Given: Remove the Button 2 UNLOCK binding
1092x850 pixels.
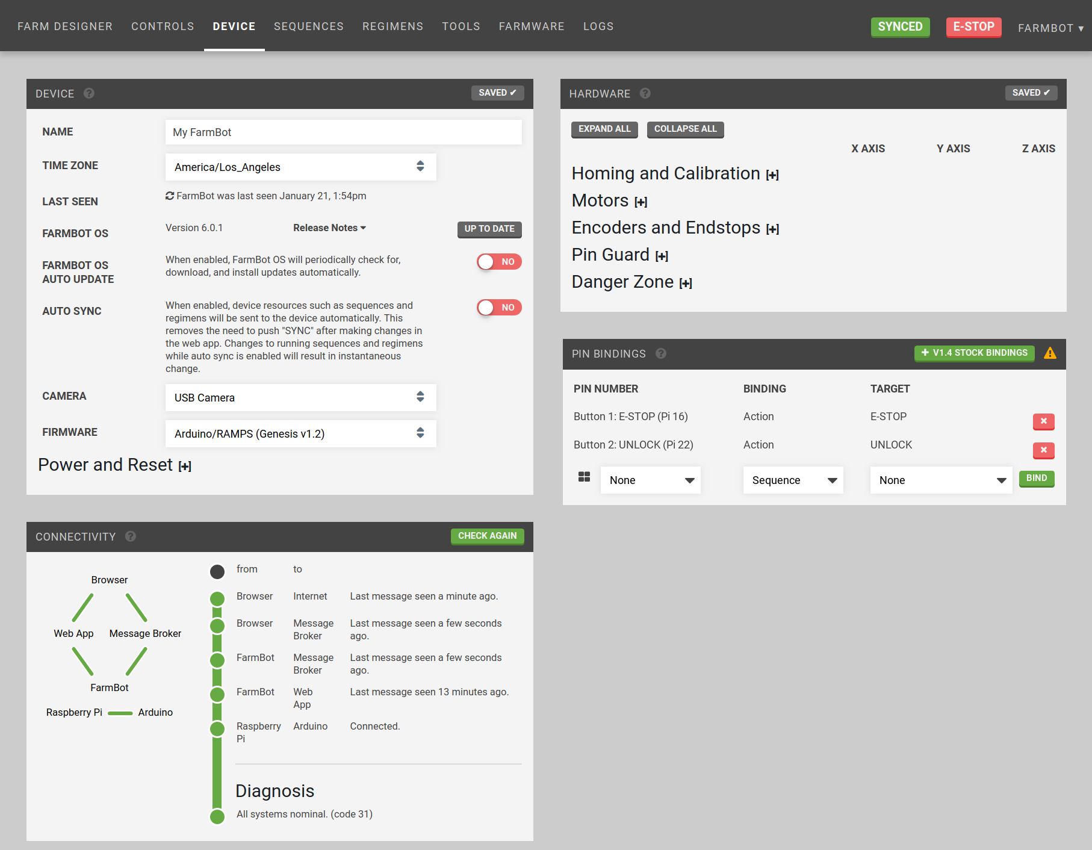Looking at the screenshot, I should click(1043, 450).
